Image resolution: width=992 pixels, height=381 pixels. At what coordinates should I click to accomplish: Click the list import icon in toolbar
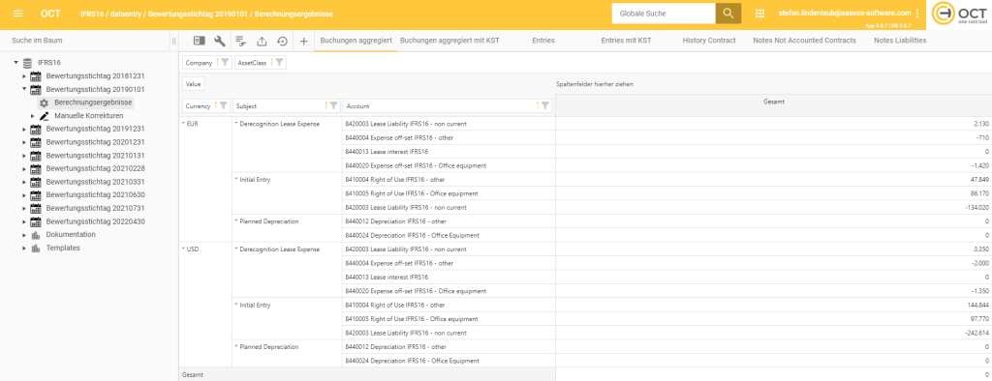coord(240,41)
